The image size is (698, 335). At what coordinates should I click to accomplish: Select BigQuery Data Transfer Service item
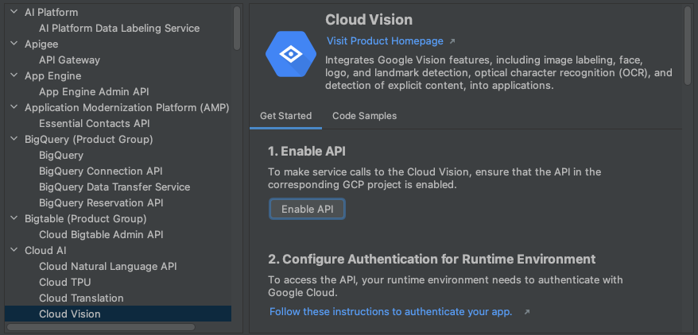coord(114,187)
